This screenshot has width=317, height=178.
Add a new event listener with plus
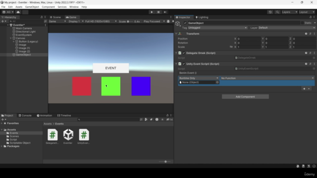pyautogui.click(x=304, y=89)
